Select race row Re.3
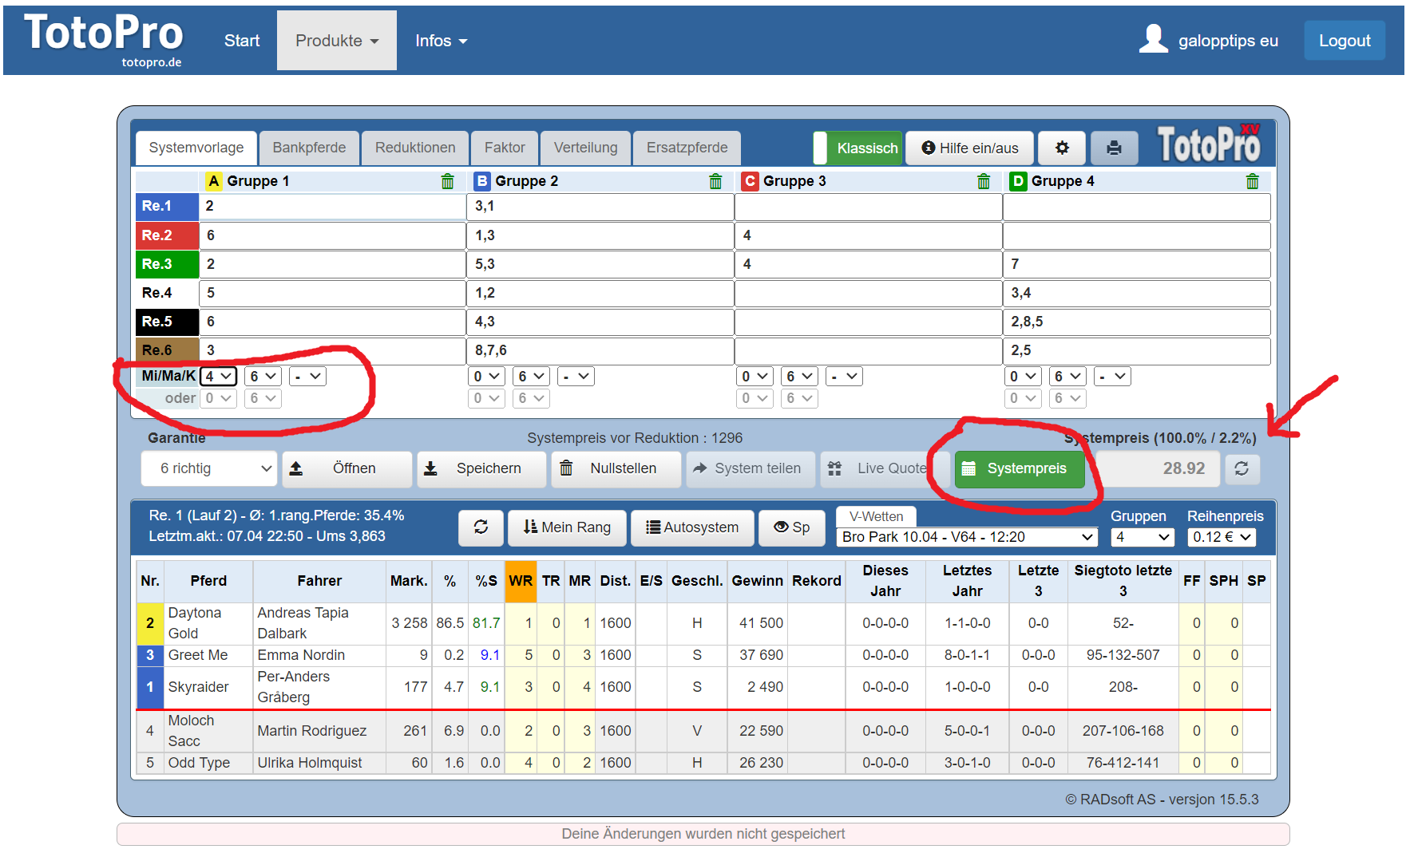 point(167,264)
